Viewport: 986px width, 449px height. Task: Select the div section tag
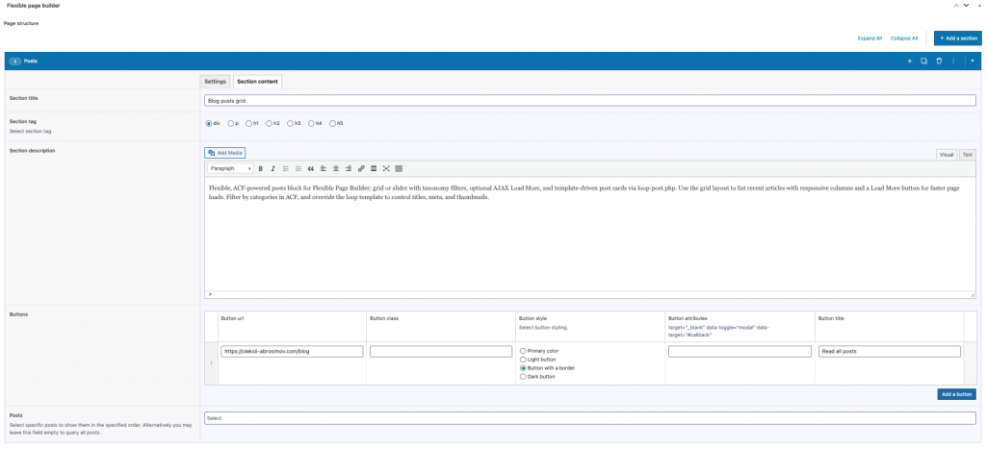pyautogui.click(x=209, y=124)
